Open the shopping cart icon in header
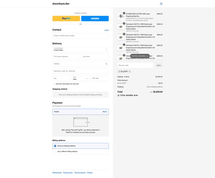The width and height of the screenshot is (215, 178). 161,4
